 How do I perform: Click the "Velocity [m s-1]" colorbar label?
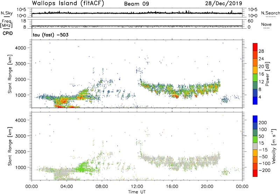pyautogui.click(x=274, y=146)
